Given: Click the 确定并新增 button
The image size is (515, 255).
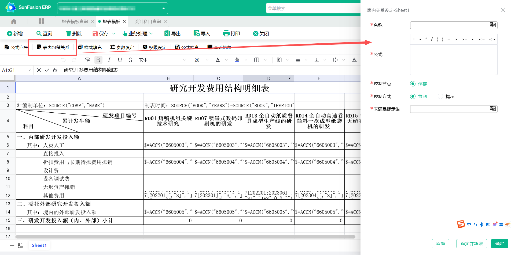Looking at the screenshot, I should [x=472, y=243].
